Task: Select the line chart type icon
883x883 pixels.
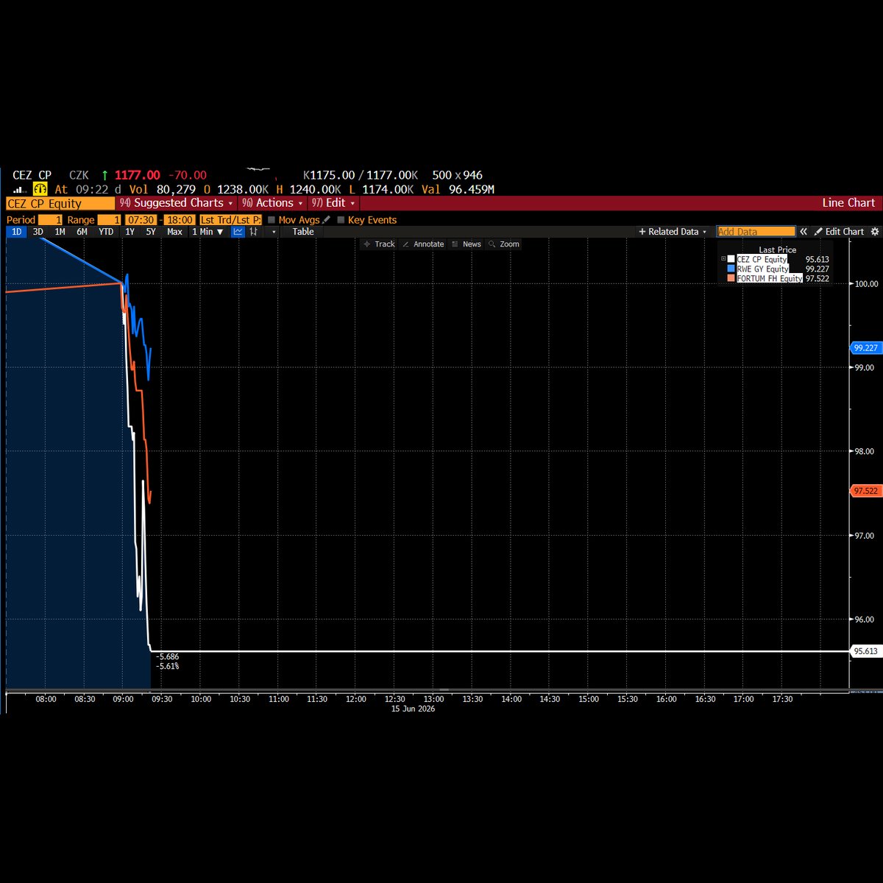Action: click(x=238, y=232)
